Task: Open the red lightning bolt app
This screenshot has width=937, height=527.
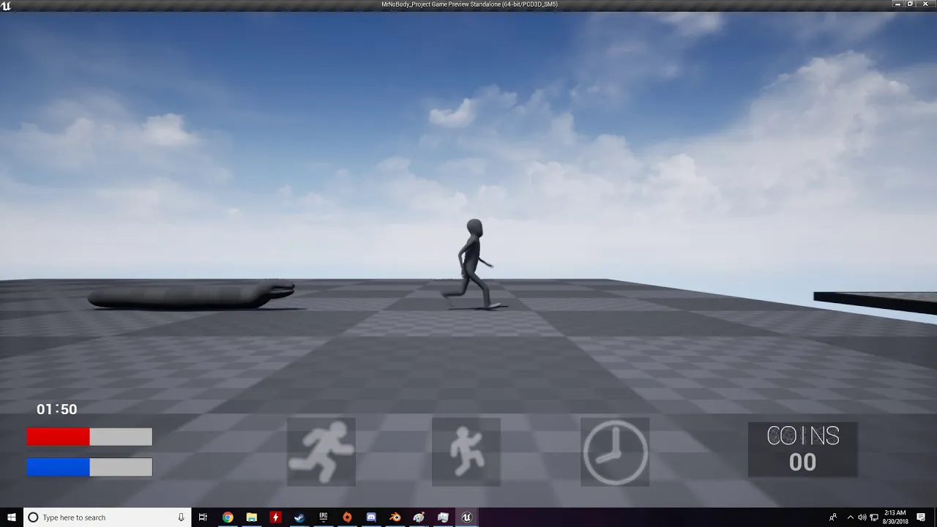Action: 275,517
